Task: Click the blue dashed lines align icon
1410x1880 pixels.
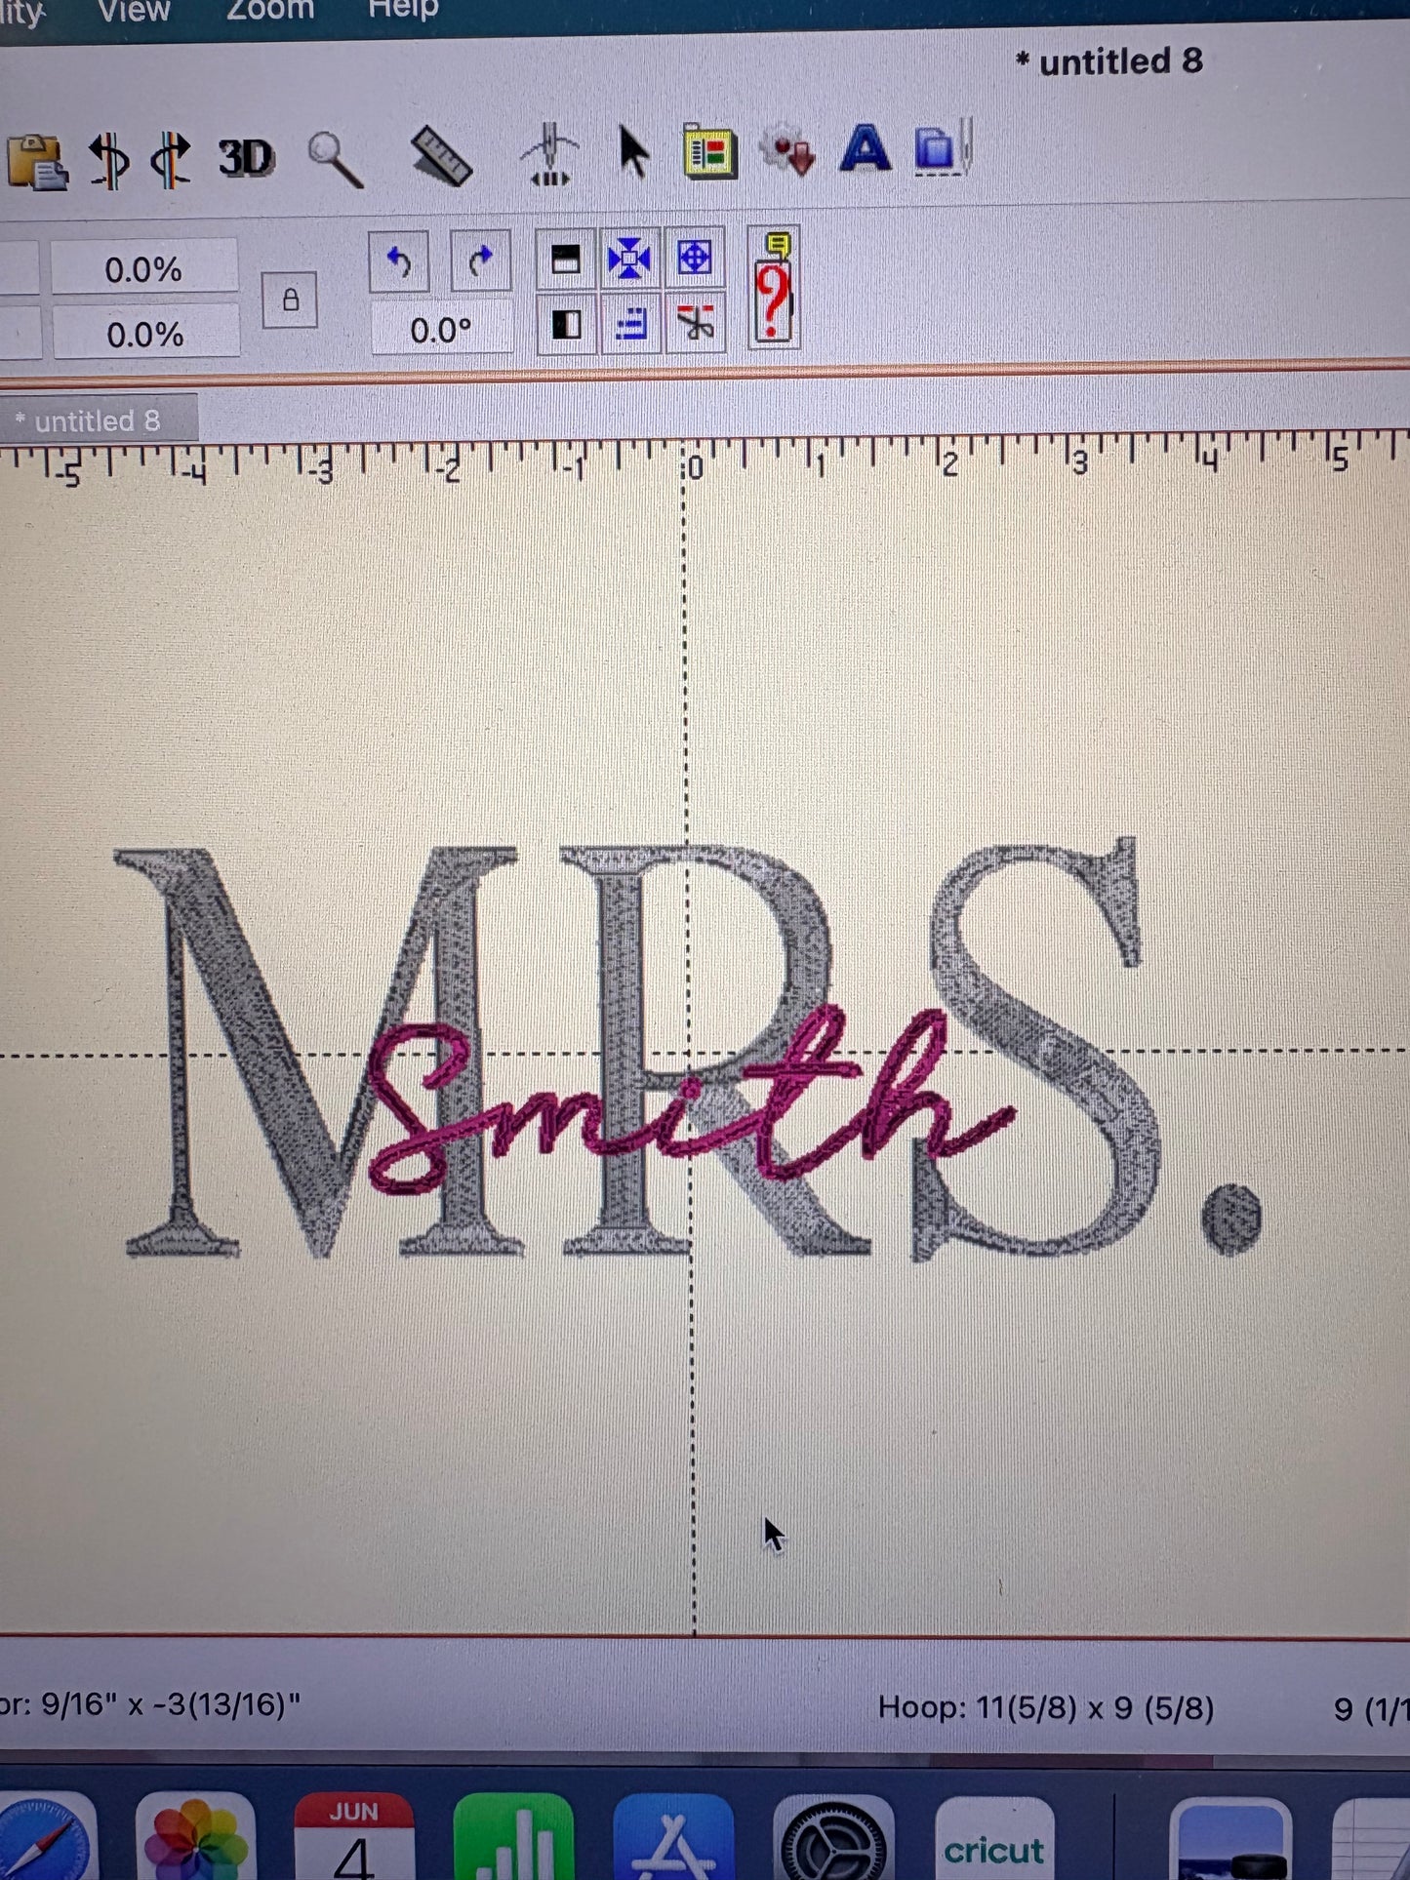Action: 629,323
